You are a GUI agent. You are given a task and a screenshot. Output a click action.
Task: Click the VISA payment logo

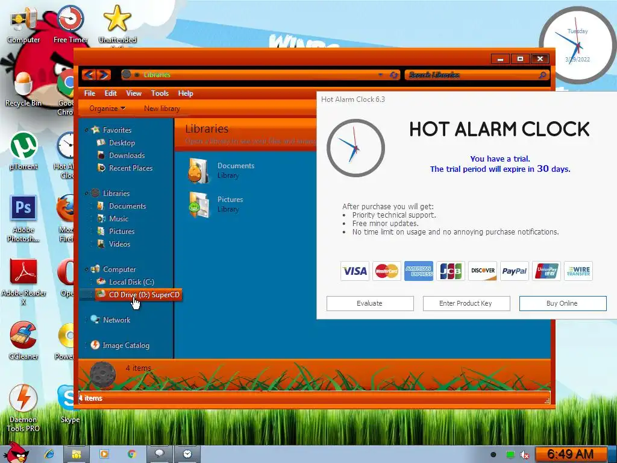coord(354,271)
